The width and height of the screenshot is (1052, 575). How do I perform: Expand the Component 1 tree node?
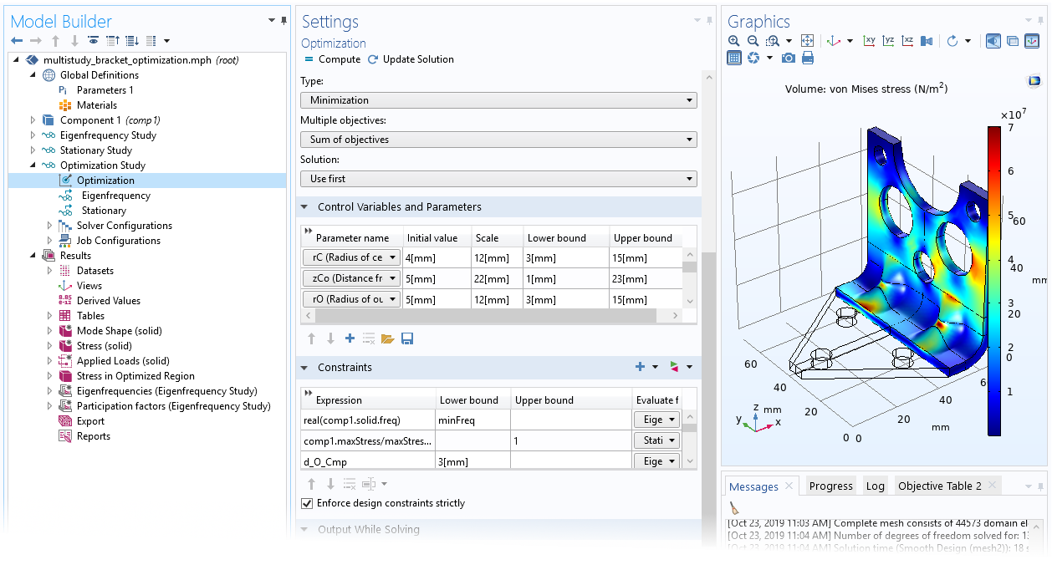coord(33,120)
